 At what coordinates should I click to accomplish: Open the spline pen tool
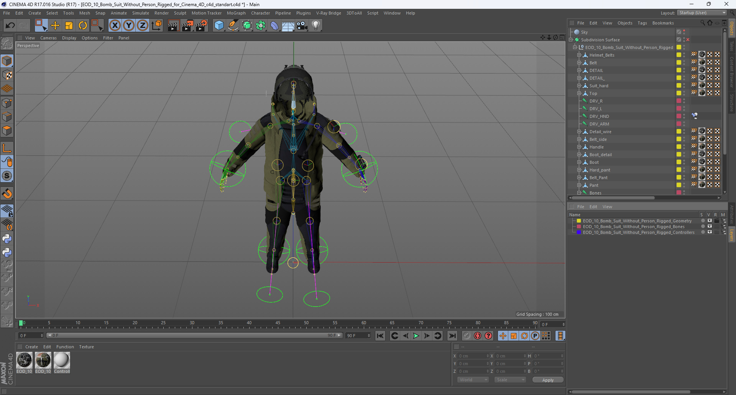click(233, 26)
